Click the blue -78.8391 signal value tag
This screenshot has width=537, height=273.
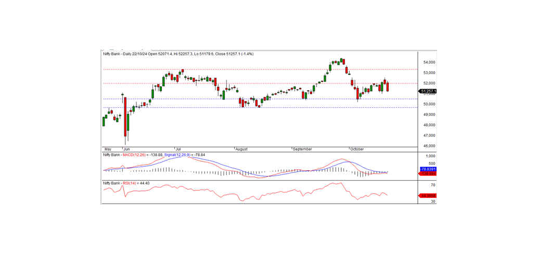(x=428, y=169)
